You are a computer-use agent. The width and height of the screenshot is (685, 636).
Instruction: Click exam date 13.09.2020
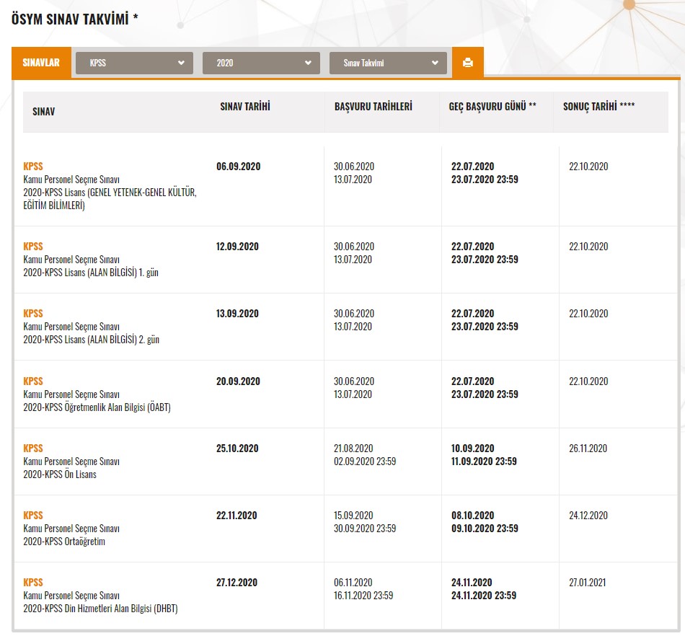(237, 314)
